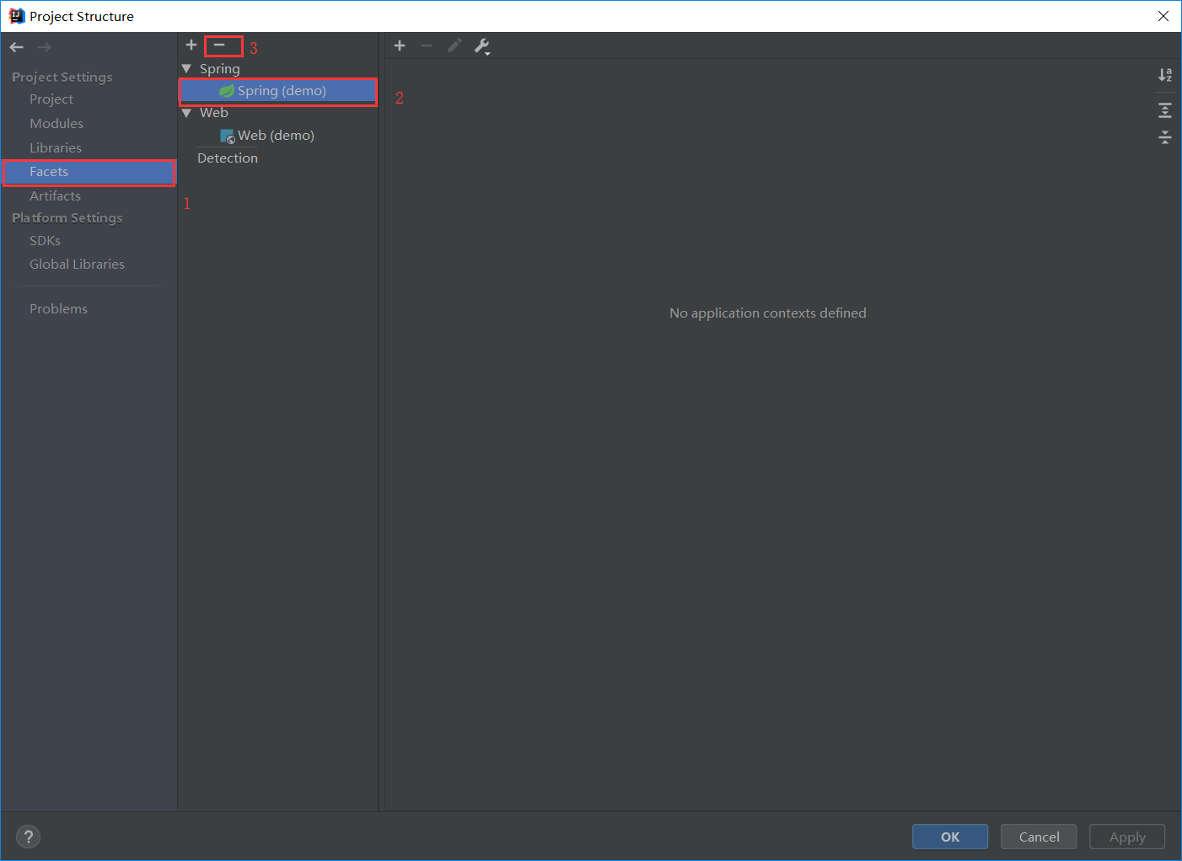Remove application context minus icon
The image size is (1182, 861).
click(427, 45)
